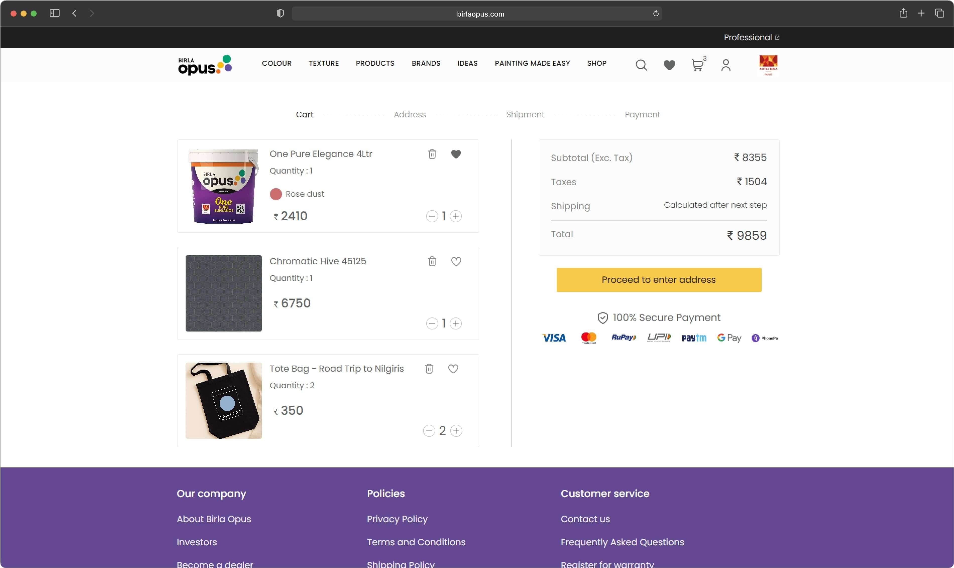This screenshot has width=954, height=568.
Task: Toggle wishlist heart for Tote Bag
Action: point(453,369)
